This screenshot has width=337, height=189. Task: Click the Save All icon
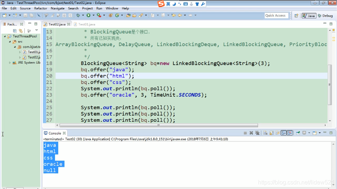31,15
